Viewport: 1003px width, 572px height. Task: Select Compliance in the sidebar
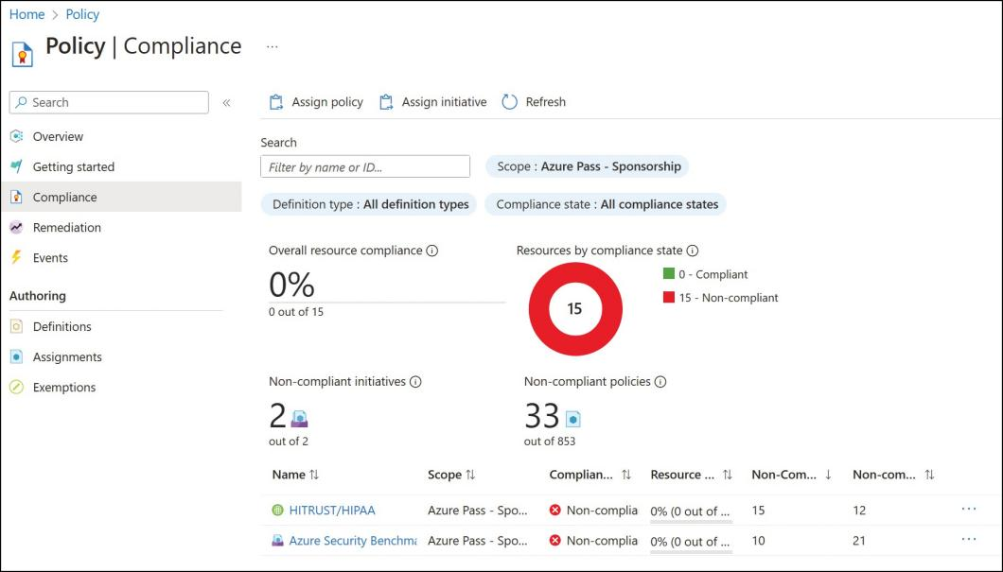[121, 197]
